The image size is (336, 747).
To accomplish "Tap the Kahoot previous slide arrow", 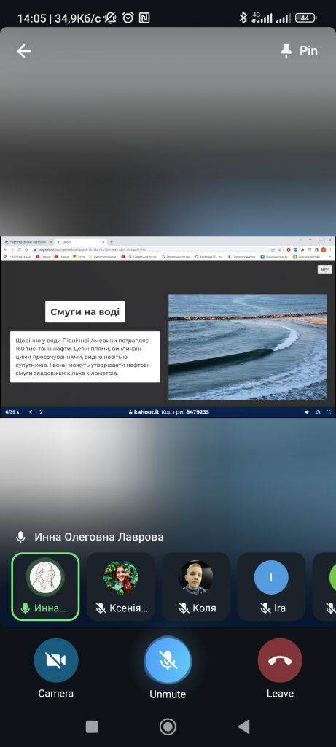I will coord(31,412).
